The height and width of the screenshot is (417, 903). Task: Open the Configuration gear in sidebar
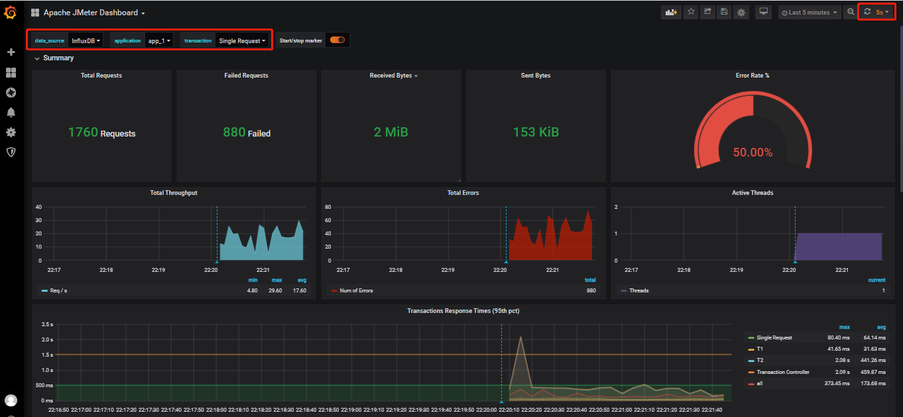[11, 132]
